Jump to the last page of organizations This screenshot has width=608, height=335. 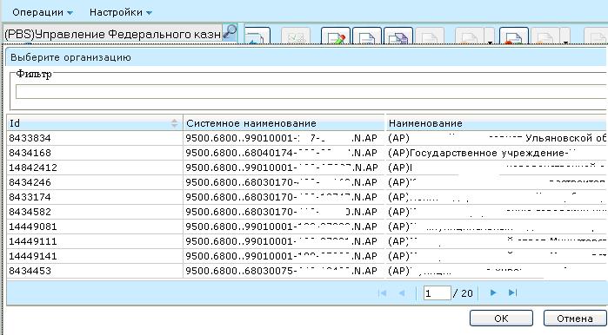pyautogui.click(x=512, y=292)
